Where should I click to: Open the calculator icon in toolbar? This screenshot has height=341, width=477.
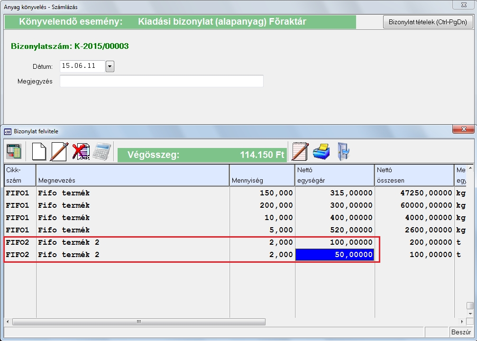coord(101,152)
